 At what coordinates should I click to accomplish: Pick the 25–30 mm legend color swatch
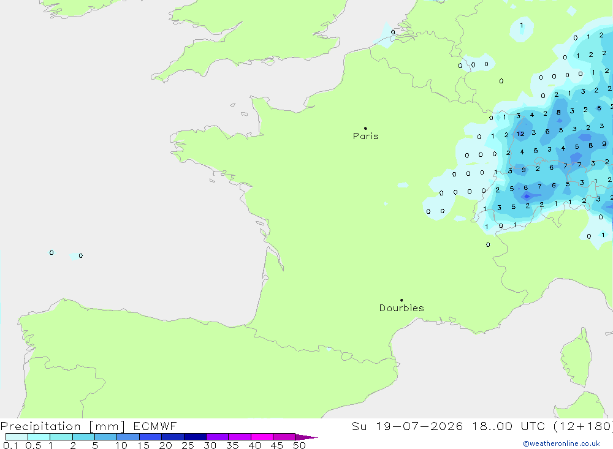click(195, 437)
